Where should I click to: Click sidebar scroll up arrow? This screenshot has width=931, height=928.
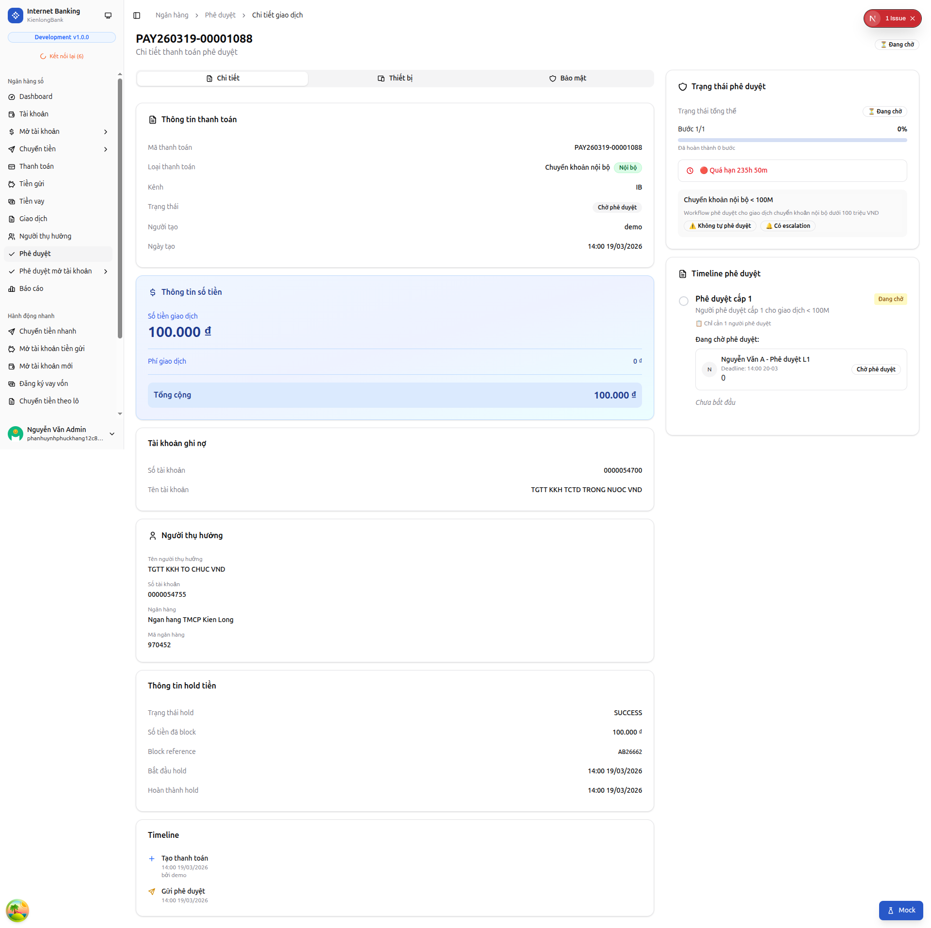click(x=120, y=74)
